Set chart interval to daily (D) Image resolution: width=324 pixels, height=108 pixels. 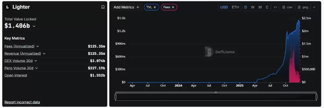246,7
